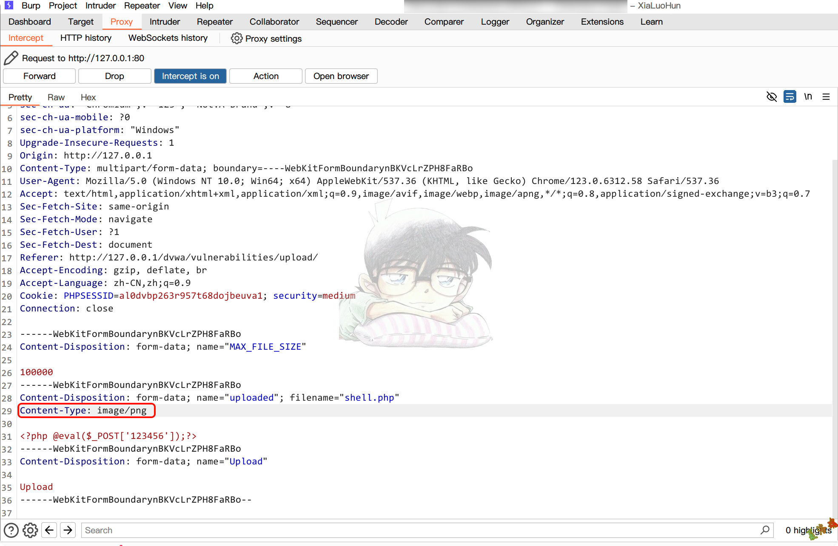This screenshot has width=838, height=546.
Task: Click the Content-Type: image/png line
Action: pyautogui.click(x=83, y=410)
